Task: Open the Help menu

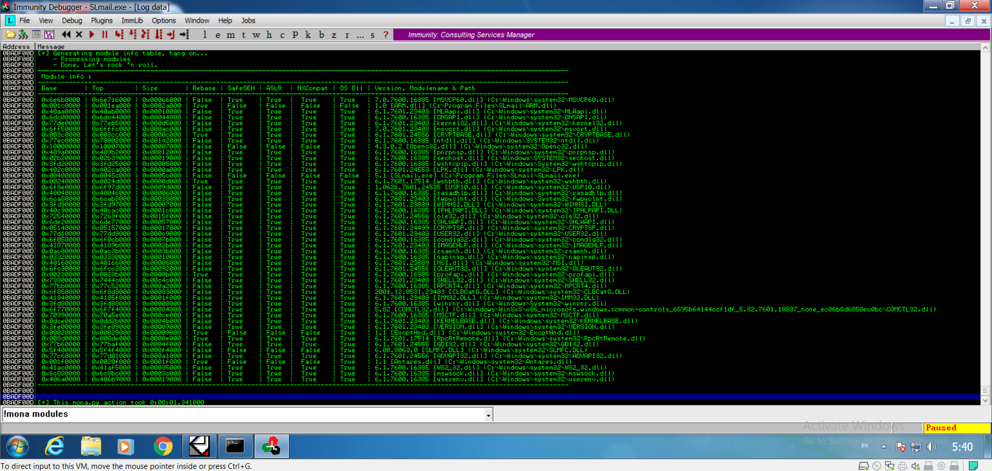Action: click(225, 21)
